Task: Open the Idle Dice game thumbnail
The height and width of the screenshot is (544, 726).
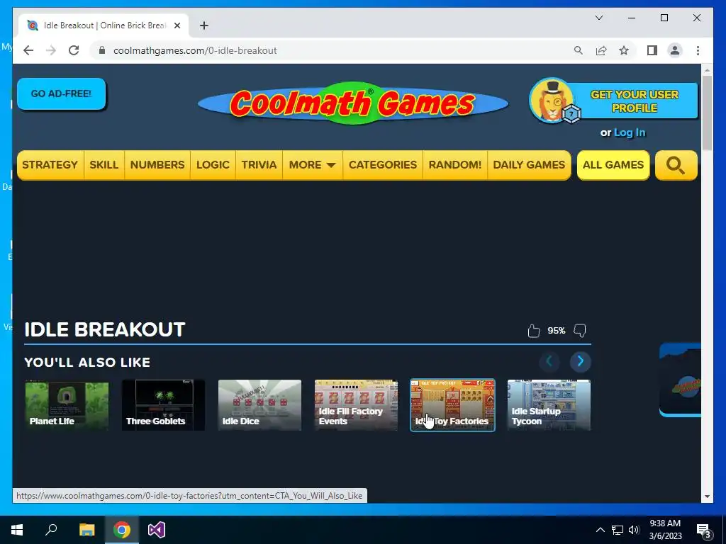Action: 259,405
